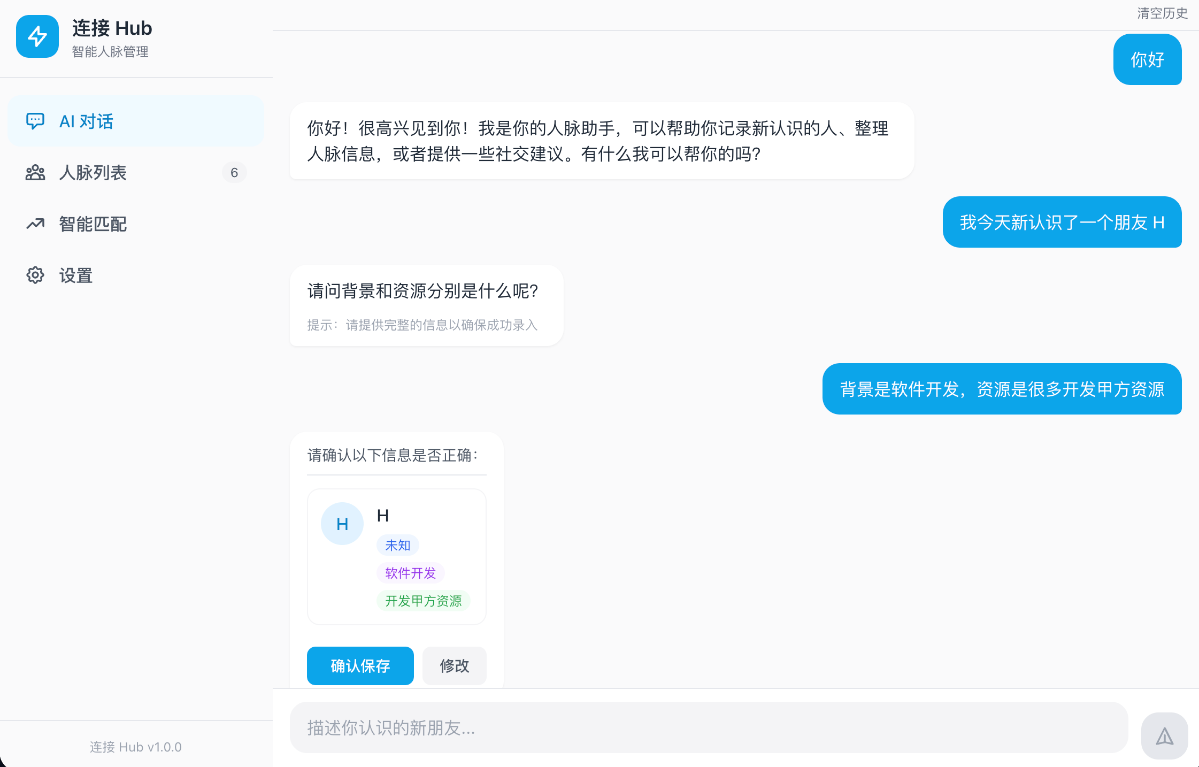The height and width of the screenshot is (767, 1199).
Task: Click the paper plane send icon
Action: (1165, 735)
